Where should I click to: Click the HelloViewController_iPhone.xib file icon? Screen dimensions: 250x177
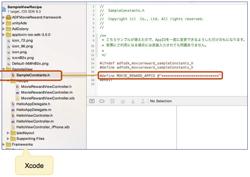[x=13, y=127]
